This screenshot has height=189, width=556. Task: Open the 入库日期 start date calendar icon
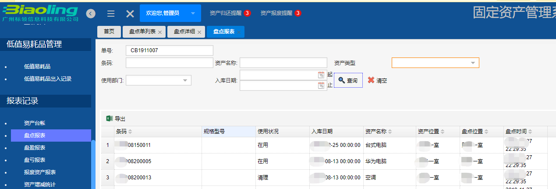(x=321, y=75)
